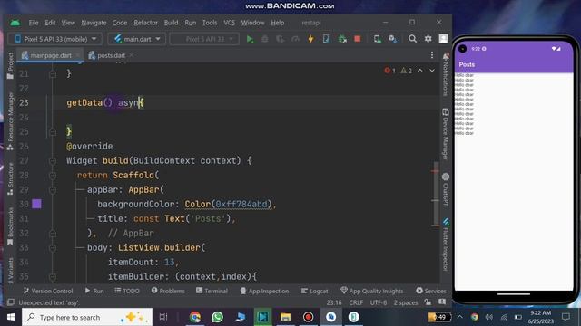Image resolution: width=581 pixels, height=326 pixels.
Task: Click the profiler icon in toolbar
Action: 295,39
